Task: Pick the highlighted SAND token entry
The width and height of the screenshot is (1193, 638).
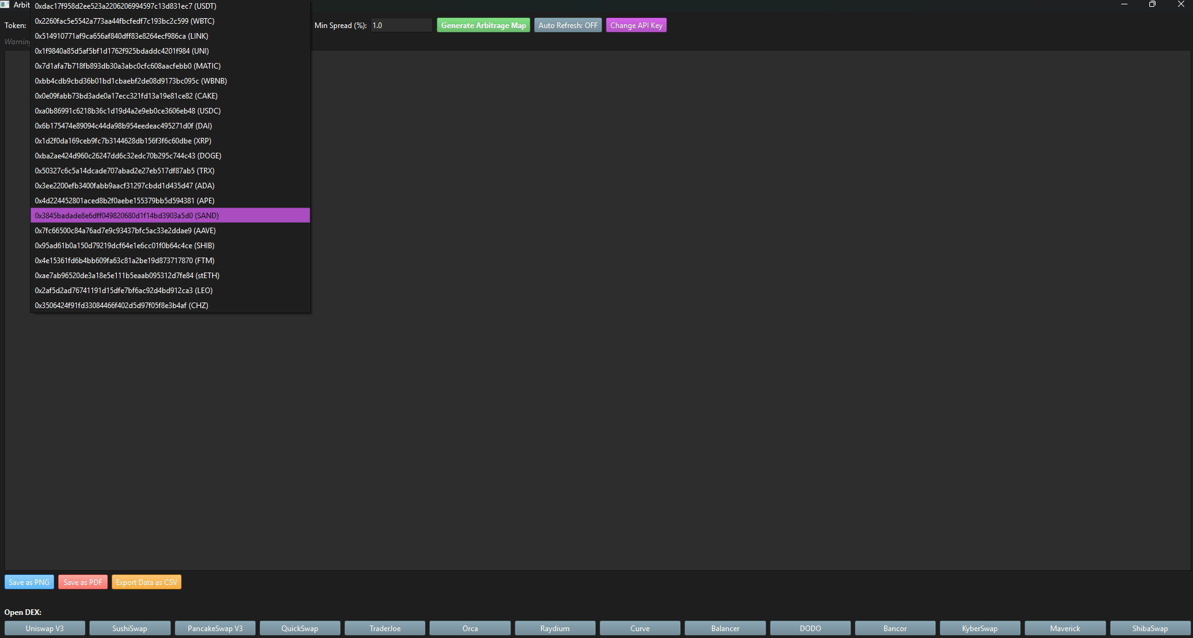Action: pos(127,216)
